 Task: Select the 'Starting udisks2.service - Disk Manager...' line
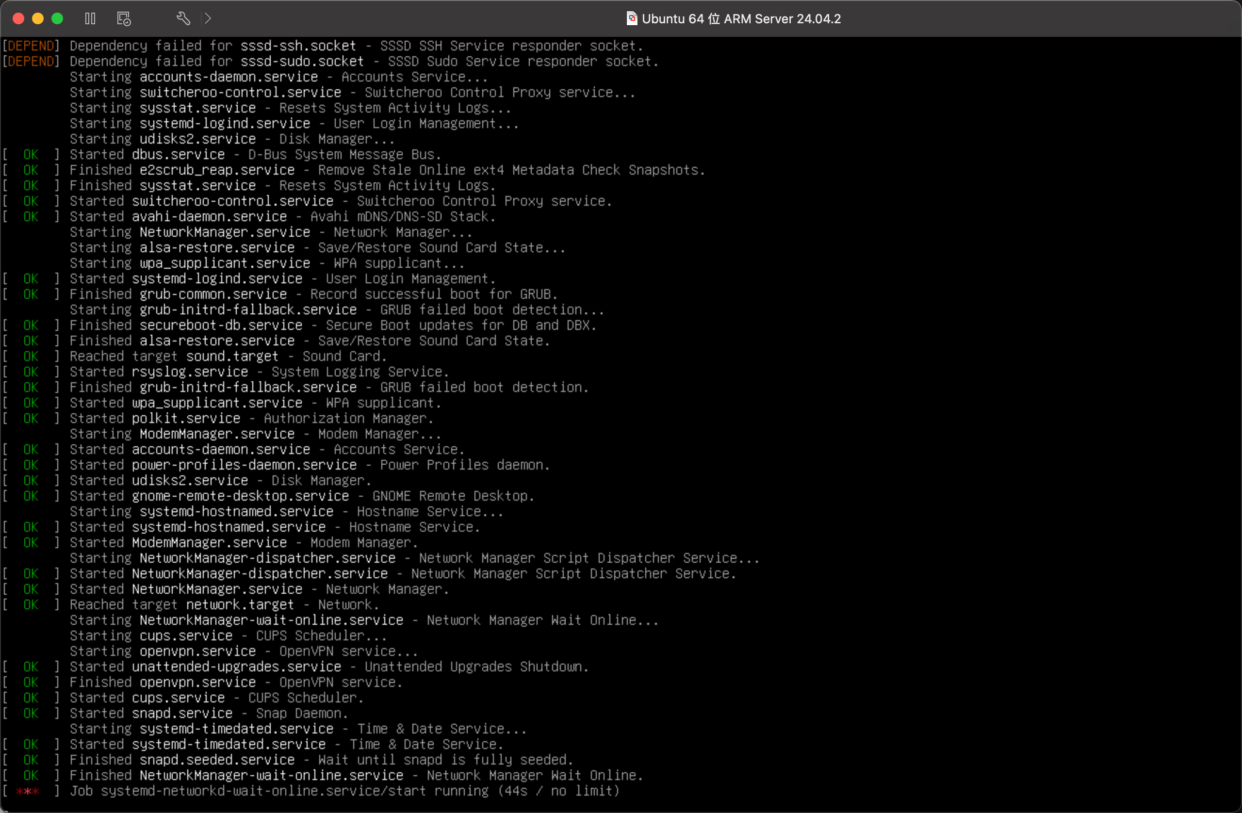pos(232,139)
